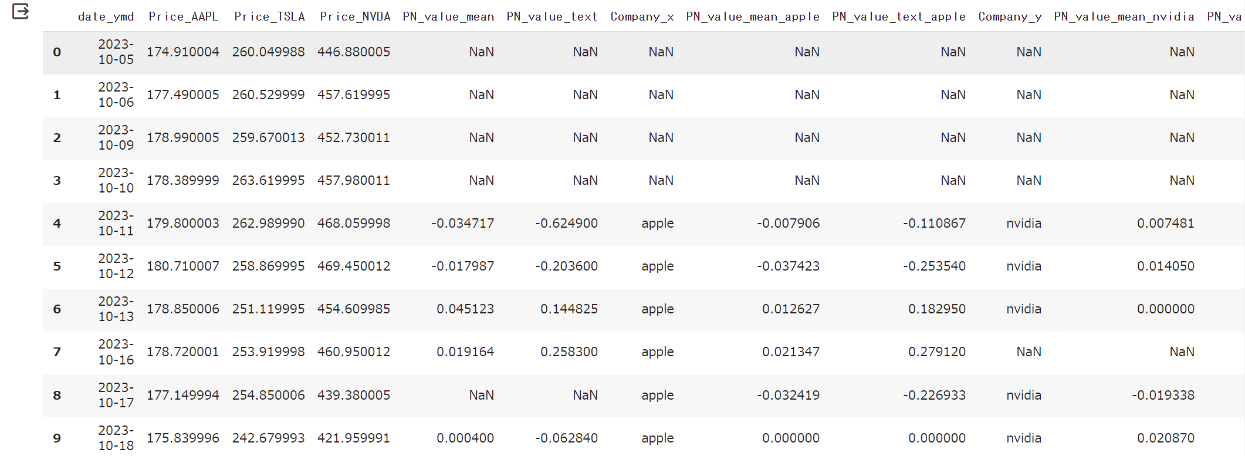Select the PN_value_mean column header
Viewport: 1245px width, 456px height.
point(448,17)
